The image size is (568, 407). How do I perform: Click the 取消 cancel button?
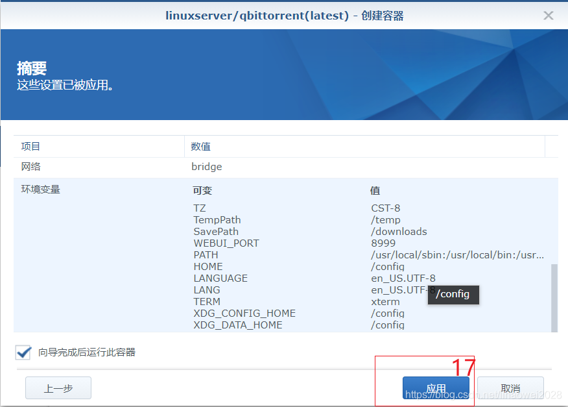click(x=510, y=388)
